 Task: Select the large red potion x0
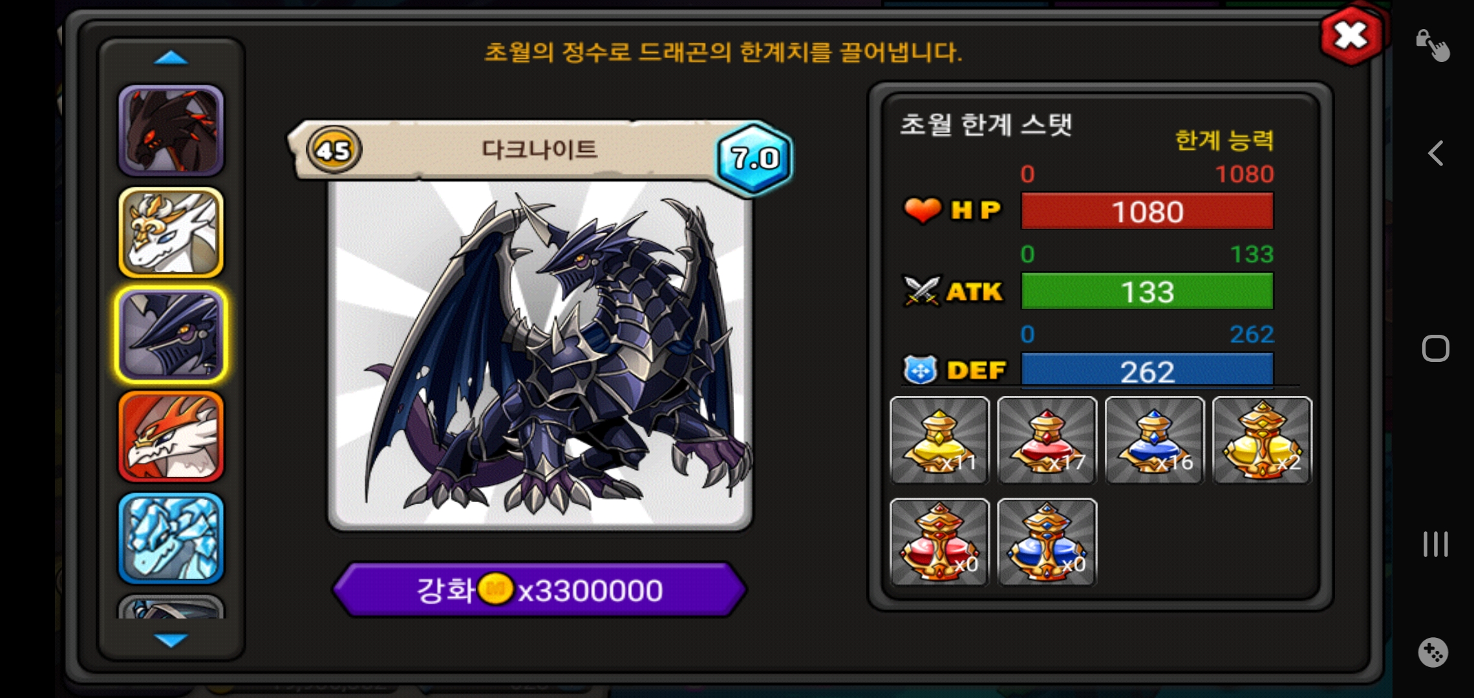click(939, 542)
